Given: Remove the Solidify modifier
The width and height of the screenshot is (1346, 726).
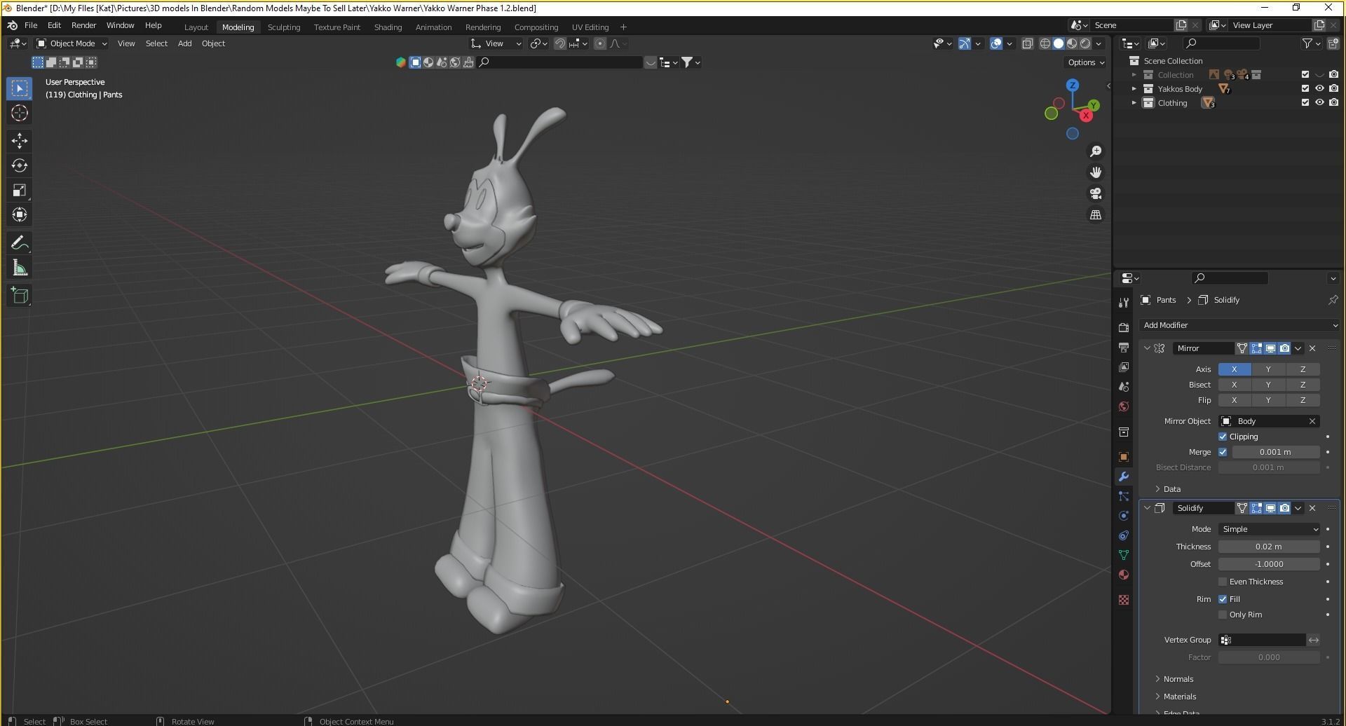Looking at the screenshot, I should (x=1312, y=508).
